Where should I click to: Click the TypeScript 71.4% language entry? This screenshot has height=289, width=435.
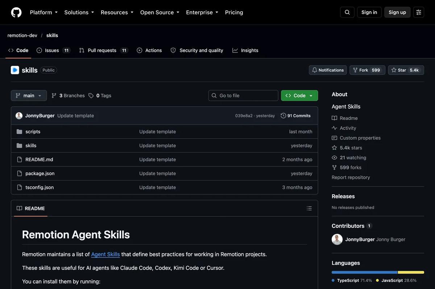pyautogui.click(x=352, y=281)
